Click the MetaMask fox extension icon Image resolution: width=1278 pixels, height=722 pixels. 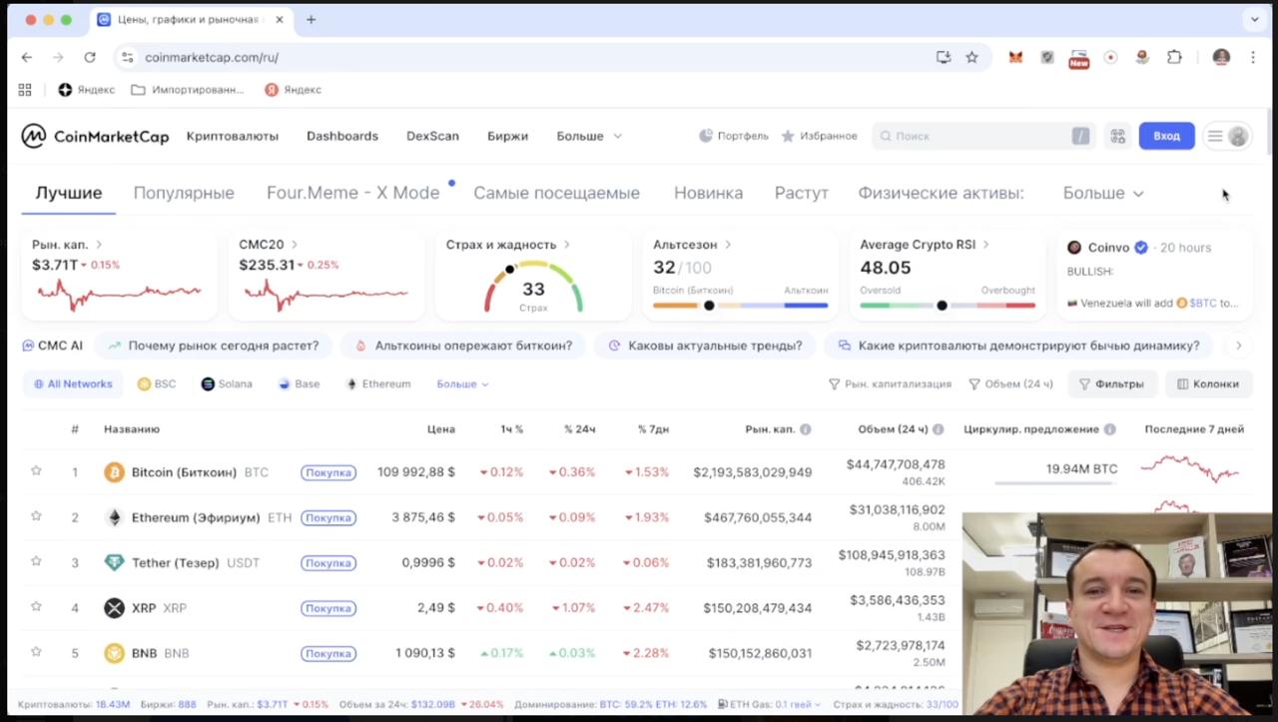(1015, 57)
